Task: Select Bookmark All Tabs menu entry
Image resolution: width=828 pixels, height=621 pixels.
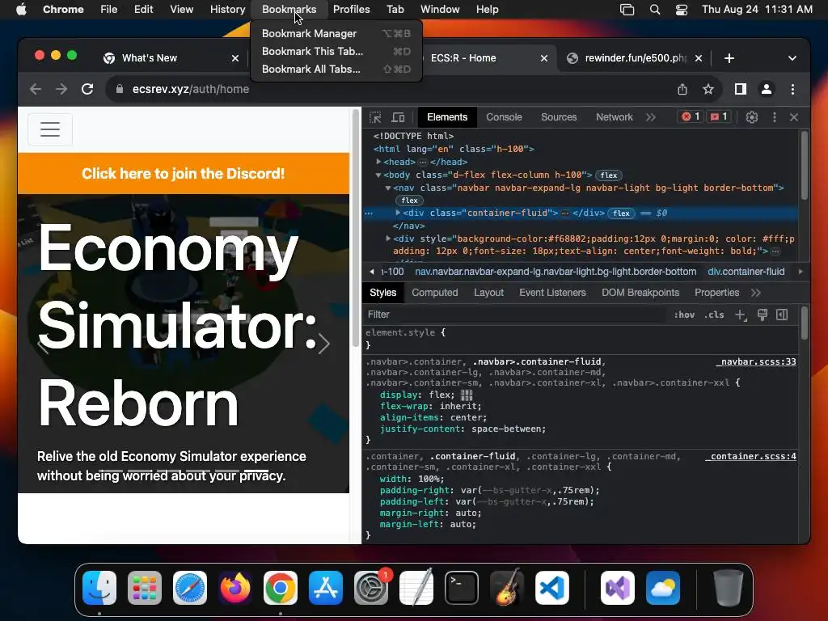Action: pyautogui.click(x=336, y=70)
